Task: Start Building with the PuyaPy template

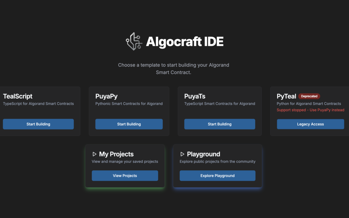Action: coord(129,124)
